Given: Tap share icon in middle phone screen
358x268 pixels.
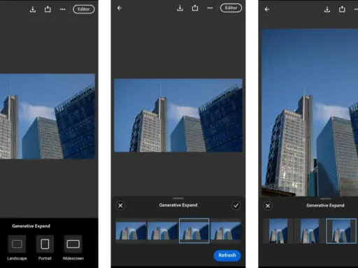Looking at the screenshot, I should (x=195, y=8).
